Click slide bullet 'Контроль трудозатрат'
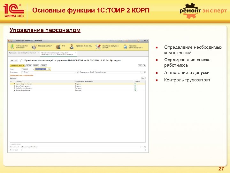The height and width of the screenshot is (173, 230). 187,80
